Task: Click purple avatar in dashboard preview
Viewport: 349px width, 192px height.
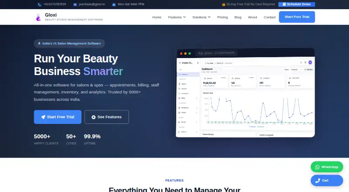Action: (310, 62)
